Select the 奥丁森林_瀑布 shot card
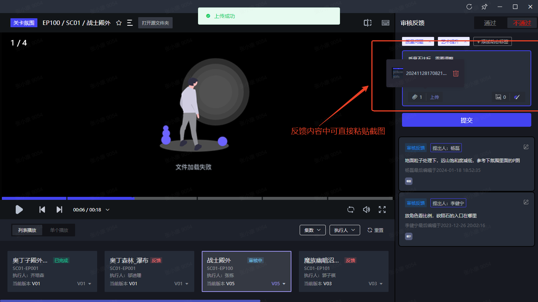 (149, 271)
